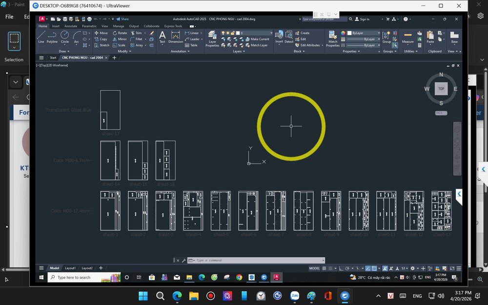Activate the Move command

click(101, 33)
